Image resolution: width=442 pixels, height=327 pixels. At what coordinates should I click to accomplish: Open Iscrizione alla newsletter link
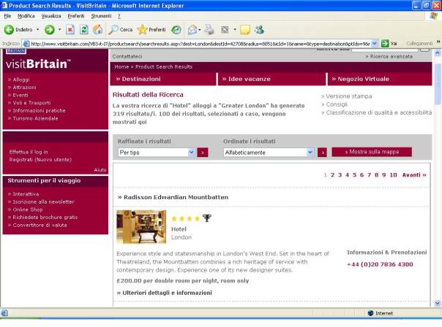tap(43, 201)
